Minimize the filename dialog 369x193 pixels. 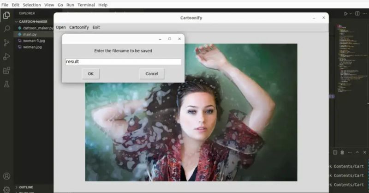pyautogui.click(x=160, y=39)
